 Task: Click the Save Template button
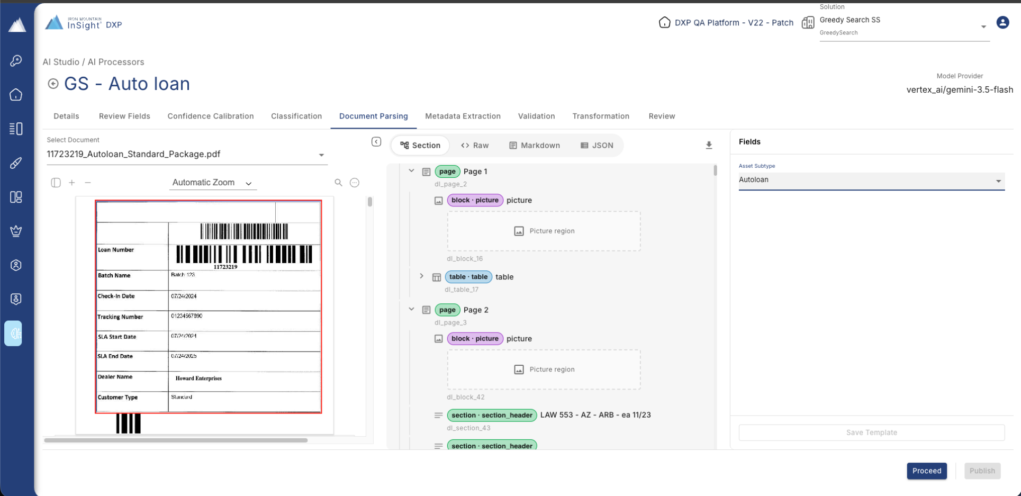click(x=871, y=432)
